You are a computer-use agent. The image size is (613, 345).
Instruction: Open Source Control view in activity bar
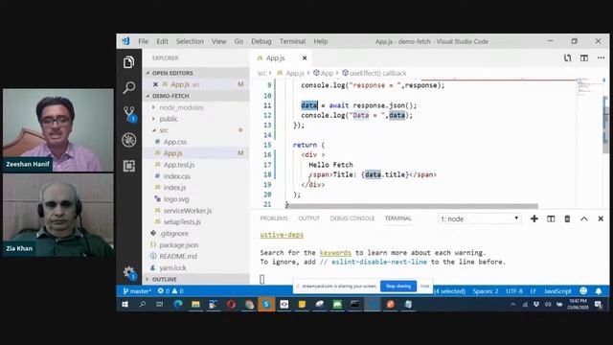(129, 114)
